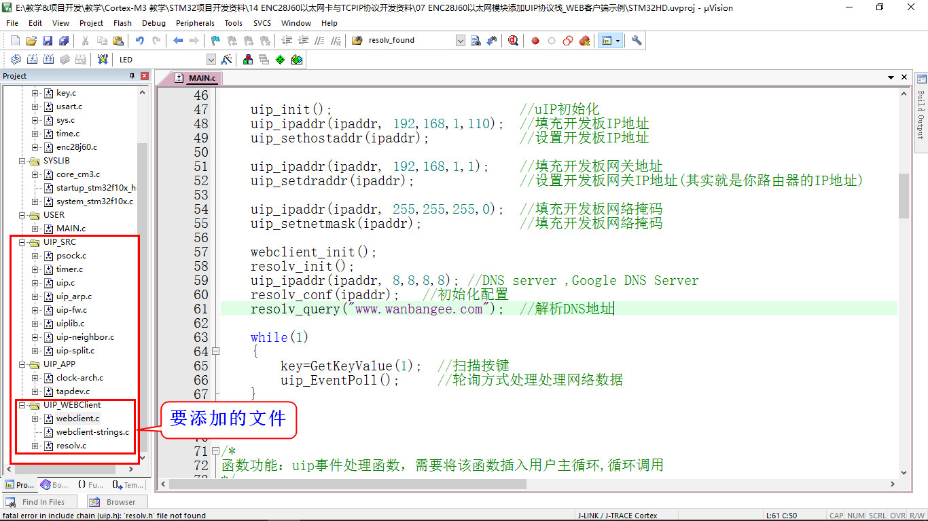This screenshot has height=521, width=928.
Task: Build target files with the Build icon
Action: (x=32, y=60)
